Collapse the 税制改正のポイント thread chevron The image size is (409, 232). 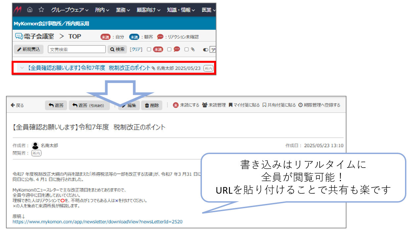pyautogui.click(x=22, y=68)
